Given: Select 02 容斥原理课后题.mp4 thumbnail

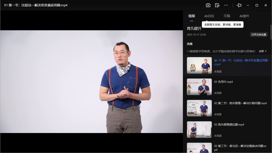Looking at the screenshot, I should tap(199, 130).
